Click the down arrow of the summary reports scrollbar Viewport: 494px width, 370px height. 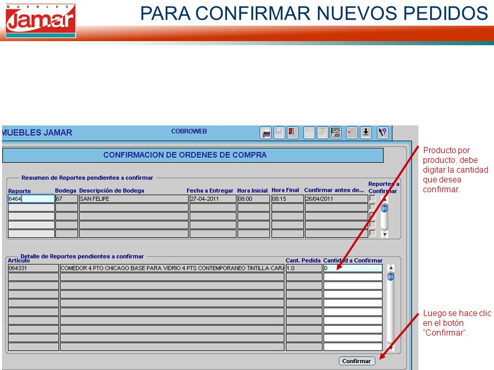click(x=384, y=234)
